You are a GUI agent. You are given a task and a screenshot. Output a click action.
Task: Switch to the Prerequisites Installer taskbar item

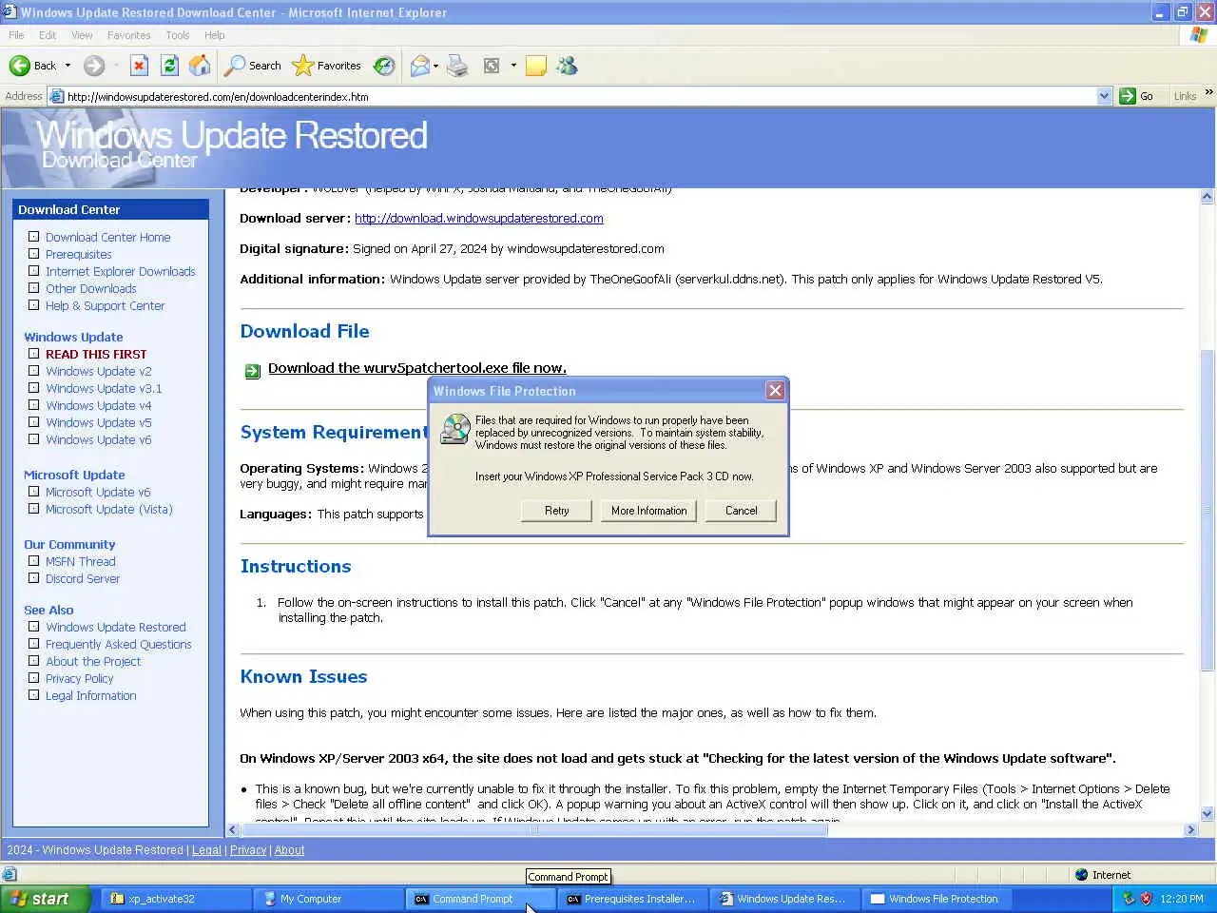coord(632,899)
